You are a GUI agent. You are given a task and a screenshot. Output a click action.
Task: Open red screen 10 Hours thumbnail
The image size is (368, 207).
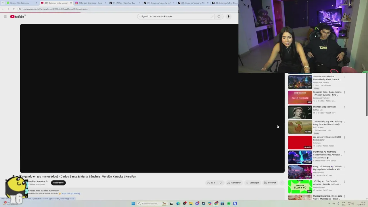click(300, 142)
